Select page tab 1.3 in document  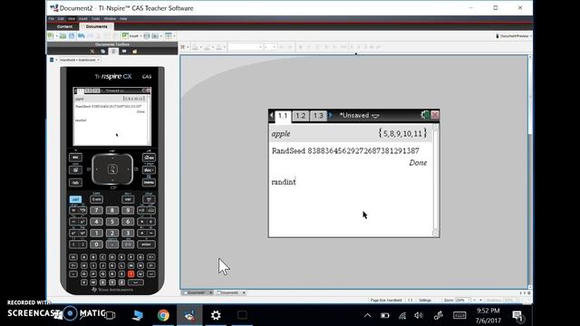(318, 116)
